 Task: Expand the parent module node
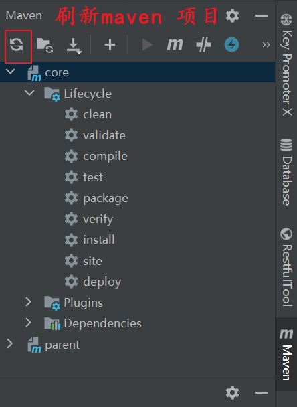tap(10, 343)
